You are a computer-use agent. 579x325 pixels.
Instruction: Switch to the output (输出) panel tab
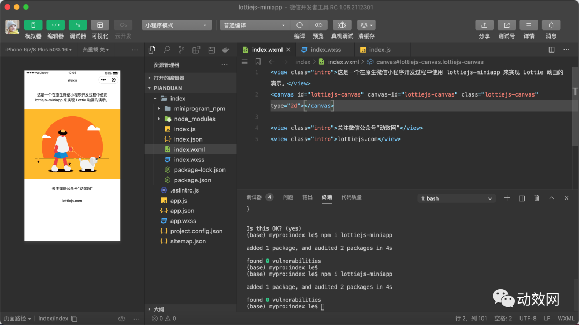click(x=307, y=197)
